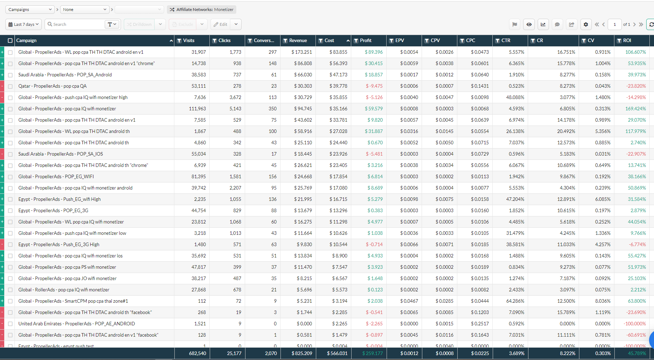Open the Campaigns grouping dropdown
The width and height of the screenshot is (654, 360).
[x=30, y=10]
